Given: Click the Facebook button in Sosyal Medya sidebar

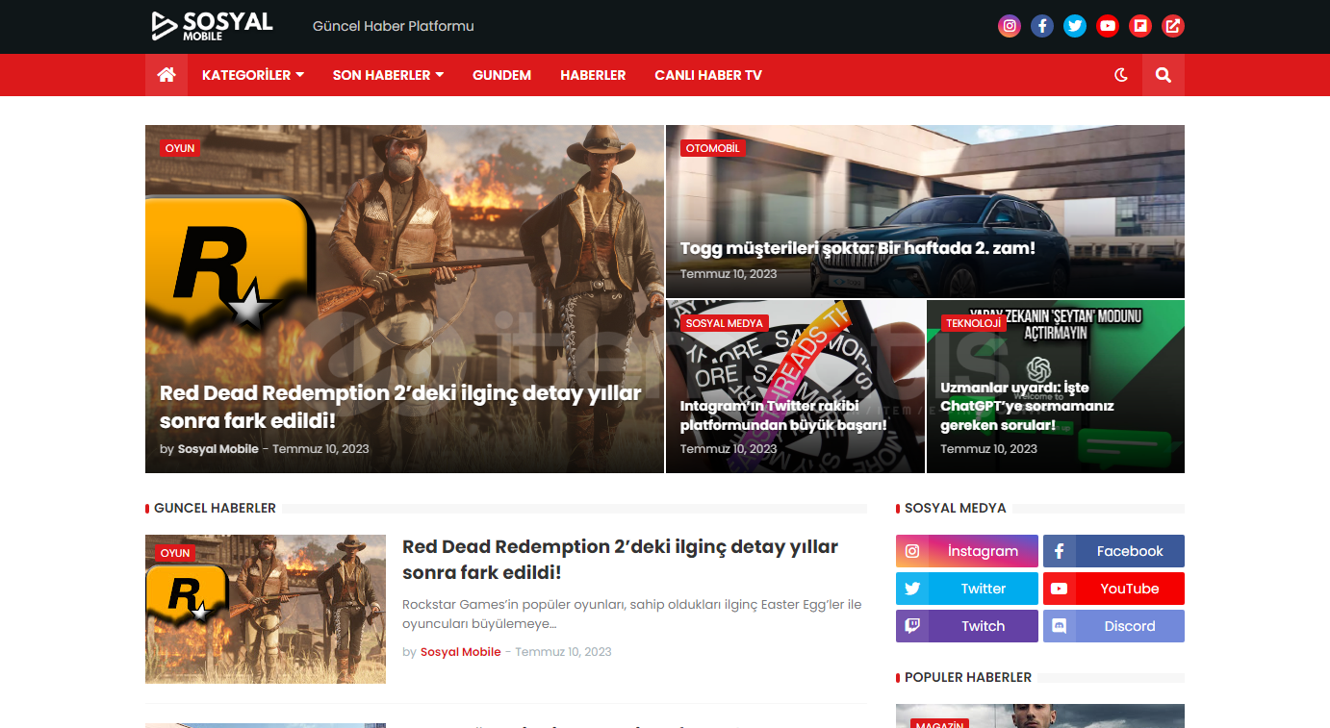Looking at the screenshot, I should (1113, 551).
